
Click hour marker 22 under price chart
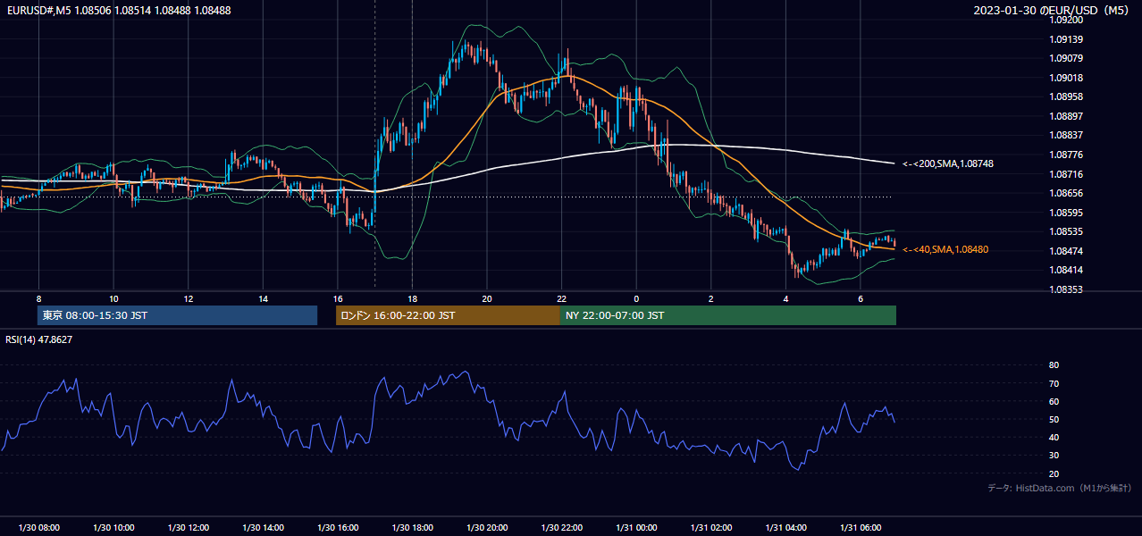pos(561,298)
